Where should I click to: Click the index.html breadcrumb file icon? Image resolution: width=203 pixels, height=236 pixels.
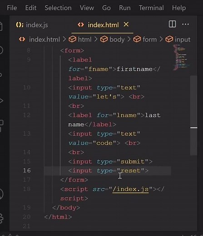(x=22, y=39)
